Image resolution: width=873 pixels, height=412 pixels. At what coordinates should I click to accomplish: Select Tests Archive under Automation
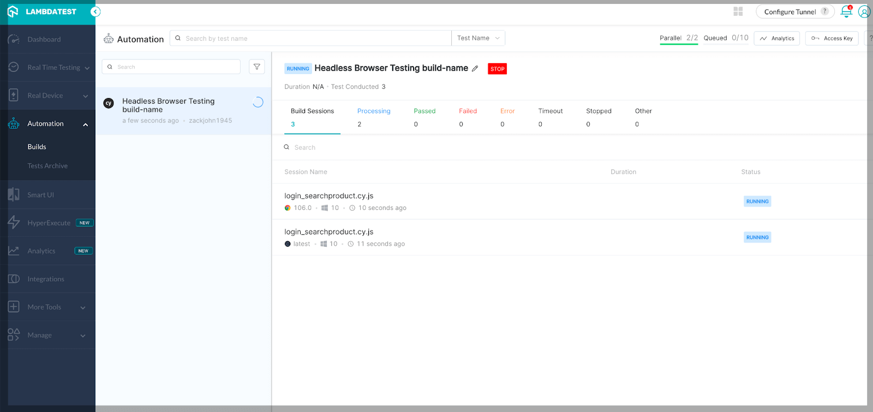tap(48, 166)
